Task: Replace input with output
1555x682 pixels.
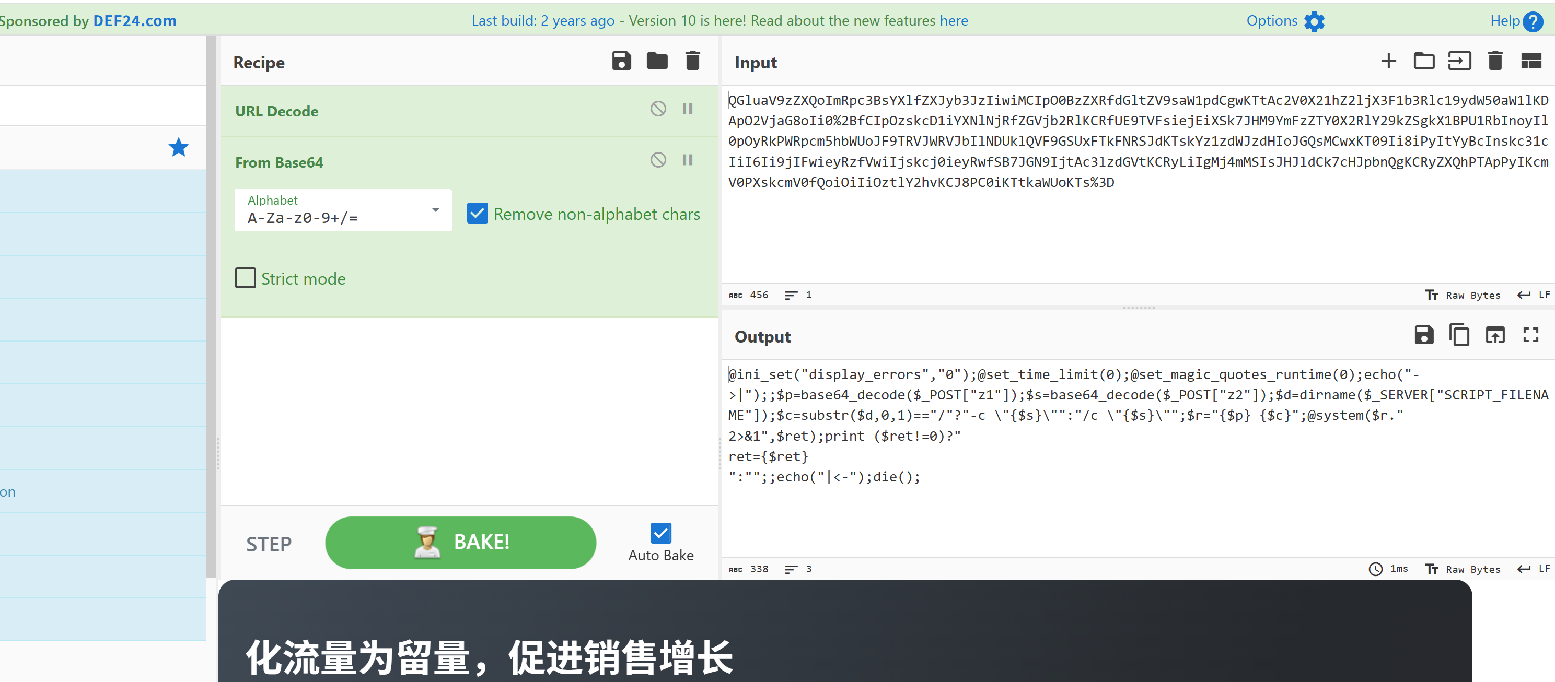Action: pos(1494,335)
